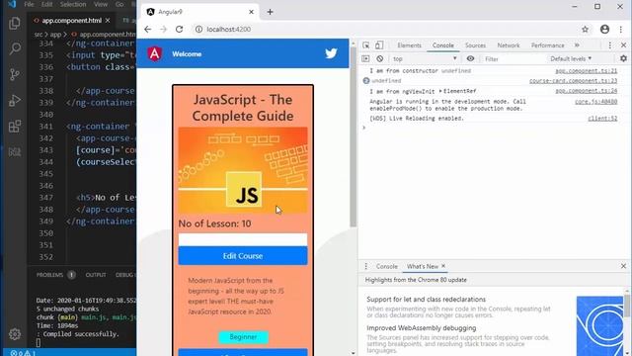Open a new Chrome tab

tap(270, 12)
